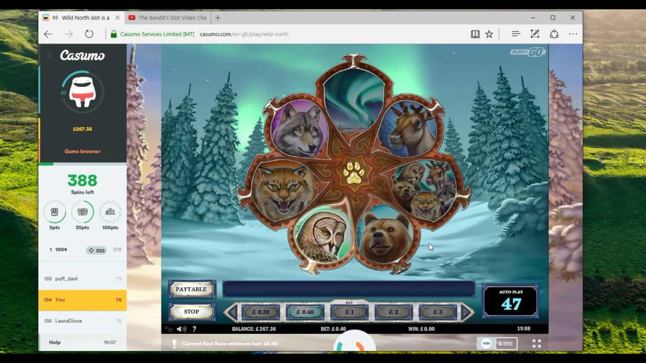This screenshot has width=646, height=363.
Task: Open the Edge Hub lines icon
Action: click(516, 34)
